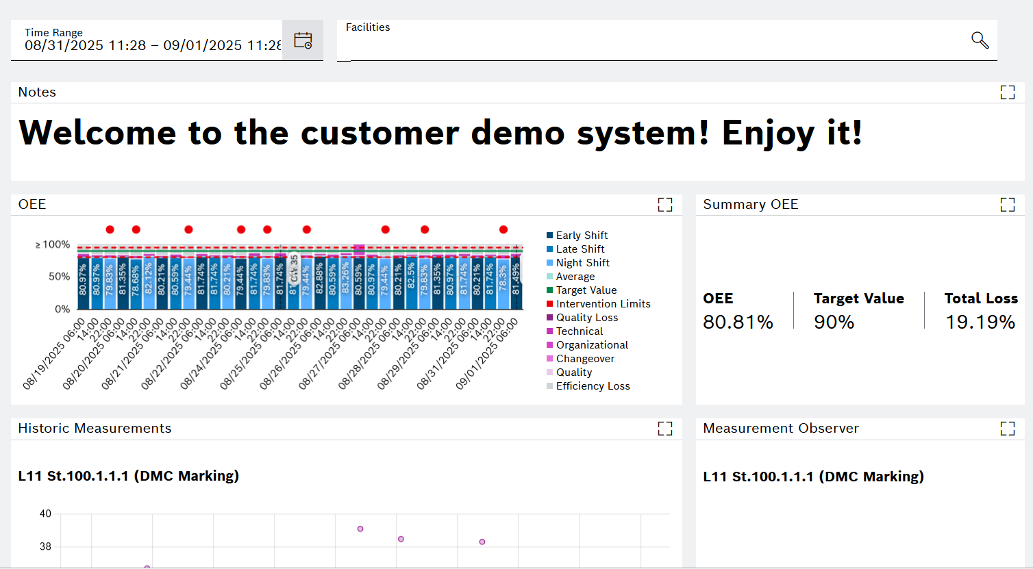Toggle the Target Value line in the legend
Viewport: 1033px width, 569px height.
[x=586, y=290]
